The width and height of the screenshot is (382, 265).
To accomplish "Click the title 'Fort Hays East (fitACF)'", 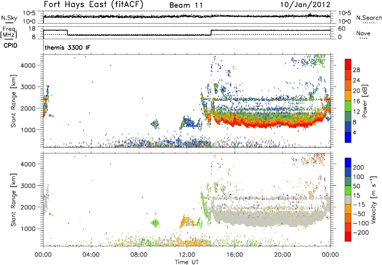I will 94,5.
